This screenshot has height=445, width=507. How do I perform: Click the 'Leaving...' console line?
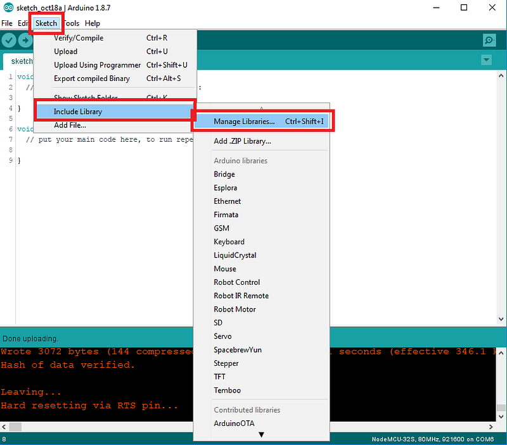pos(30,392)
